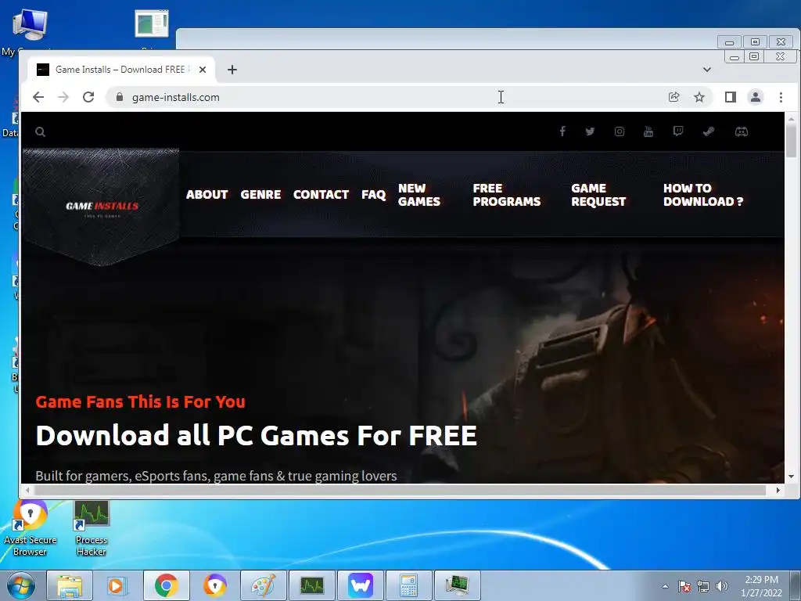Click the taskbar clock showing 2:29 PM

(x=761, y=586)
